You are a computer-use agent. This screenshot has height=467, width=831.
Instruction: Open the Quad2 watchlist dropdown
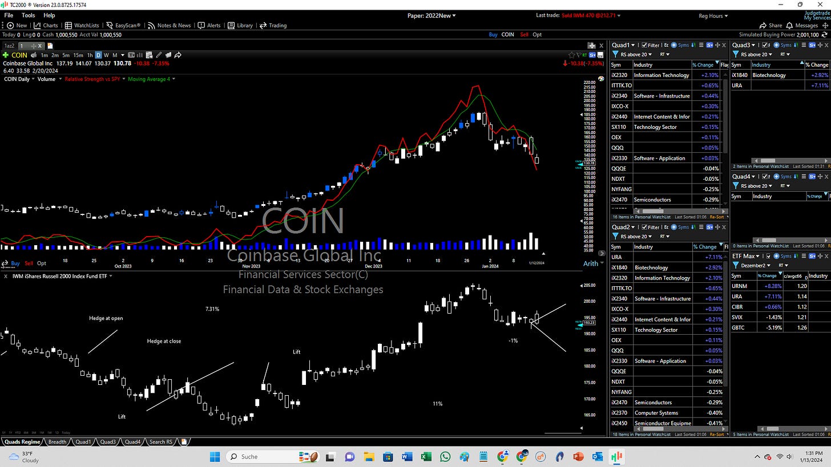pos(623,228)
